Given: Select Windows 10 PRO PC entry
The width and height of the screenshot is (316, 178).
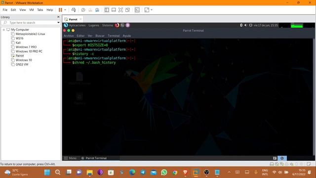Looking at the screenshot, I should tap(29, 51).
